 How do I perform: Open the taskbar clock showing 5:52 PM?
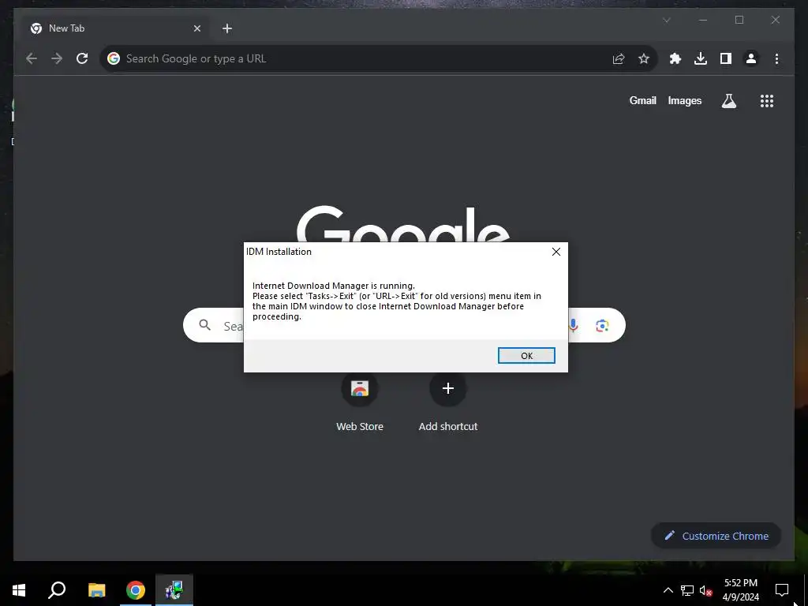740,590
